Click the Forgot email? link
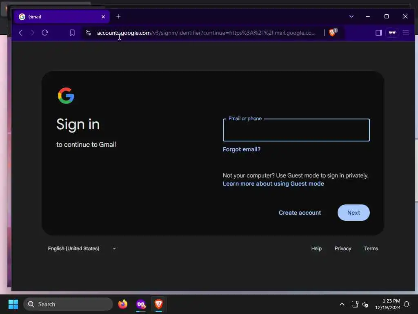The image size is (418, 314). 242,149
